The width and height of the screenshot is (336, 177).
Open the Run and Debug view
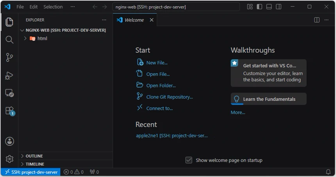(x=9, y=75)
